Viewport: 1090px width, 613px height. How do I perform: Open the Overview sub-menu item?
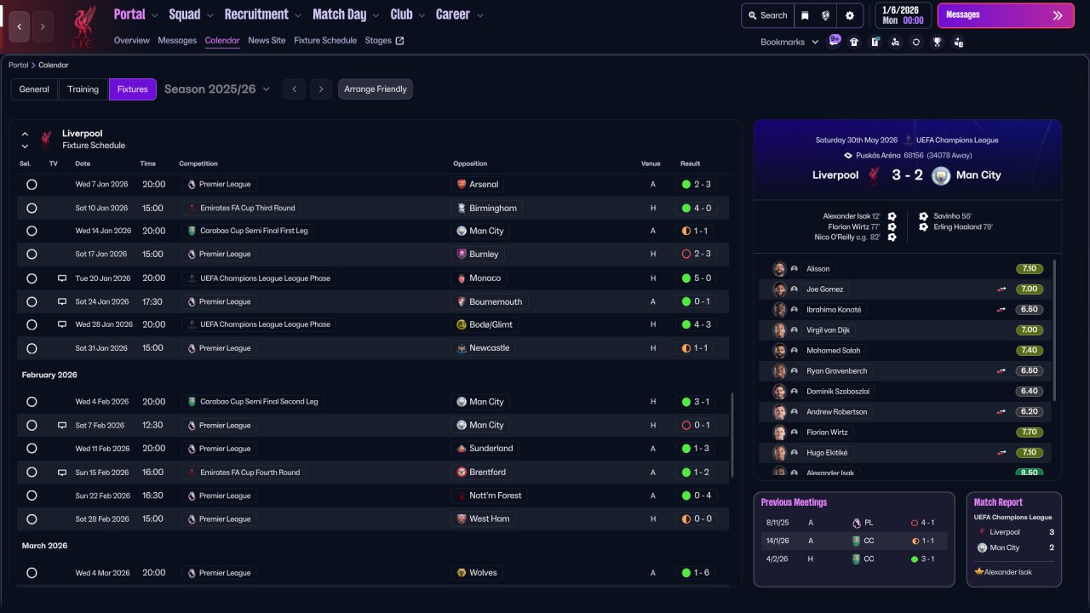click(132, 40)
